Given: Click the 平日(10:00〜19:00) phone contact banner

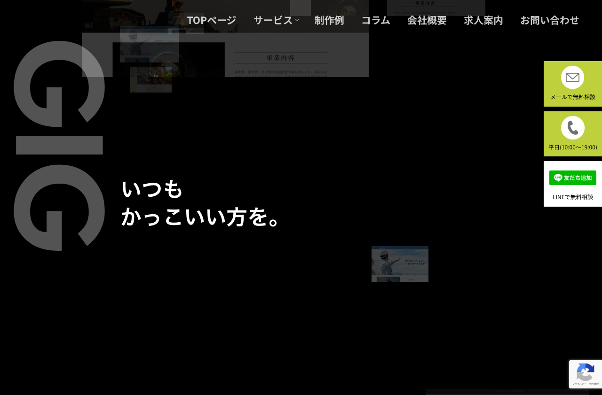Looking at the screenshot, I should tap(572, 134).
